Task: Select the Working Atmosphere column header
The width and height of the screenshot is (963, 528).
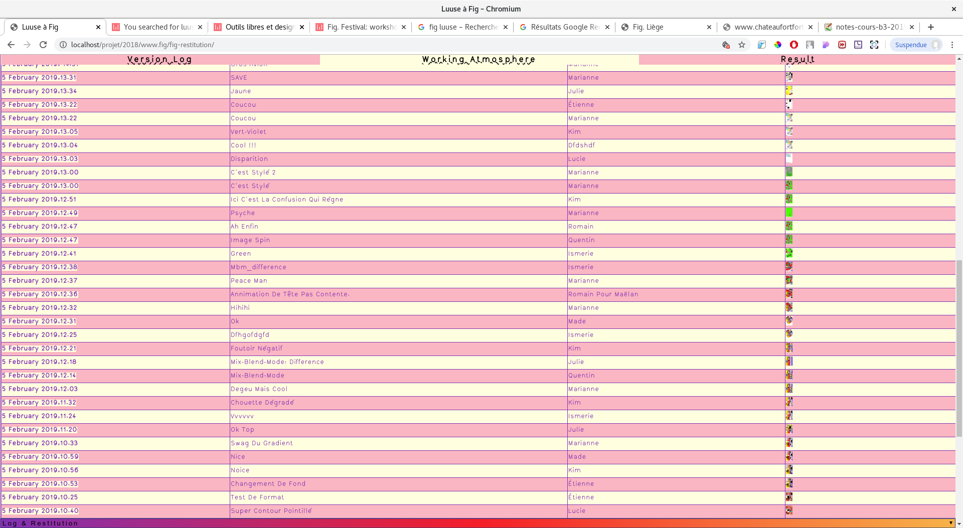Action: 478,60
